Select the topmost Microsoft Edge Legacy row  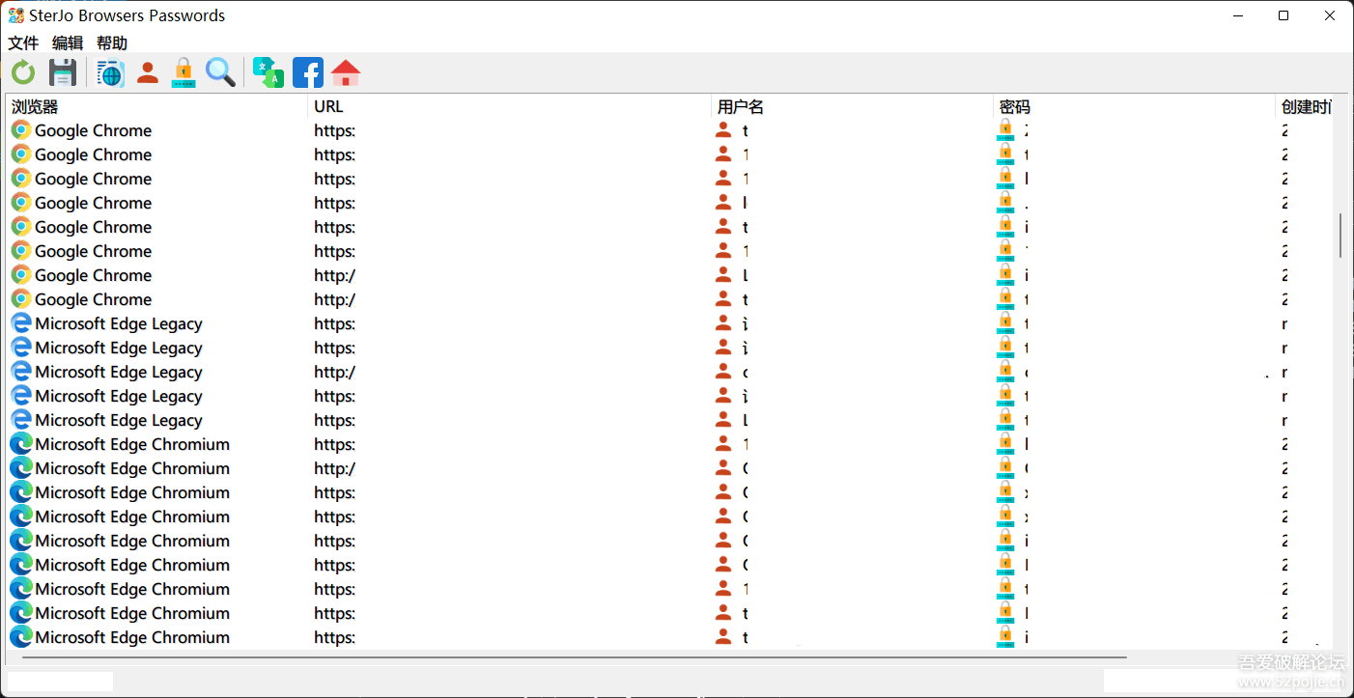(x=669, y=323)
